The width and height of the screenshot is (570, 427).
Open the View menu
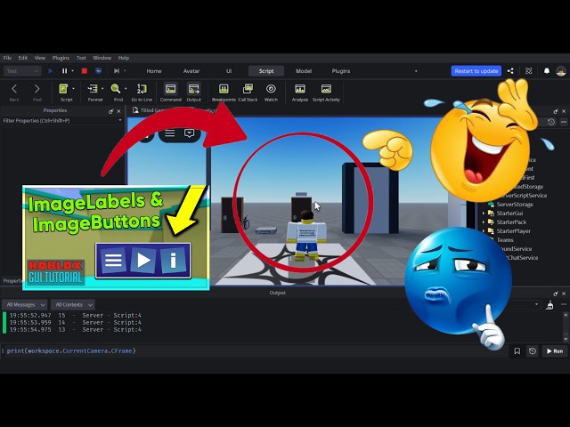[40, 58]
